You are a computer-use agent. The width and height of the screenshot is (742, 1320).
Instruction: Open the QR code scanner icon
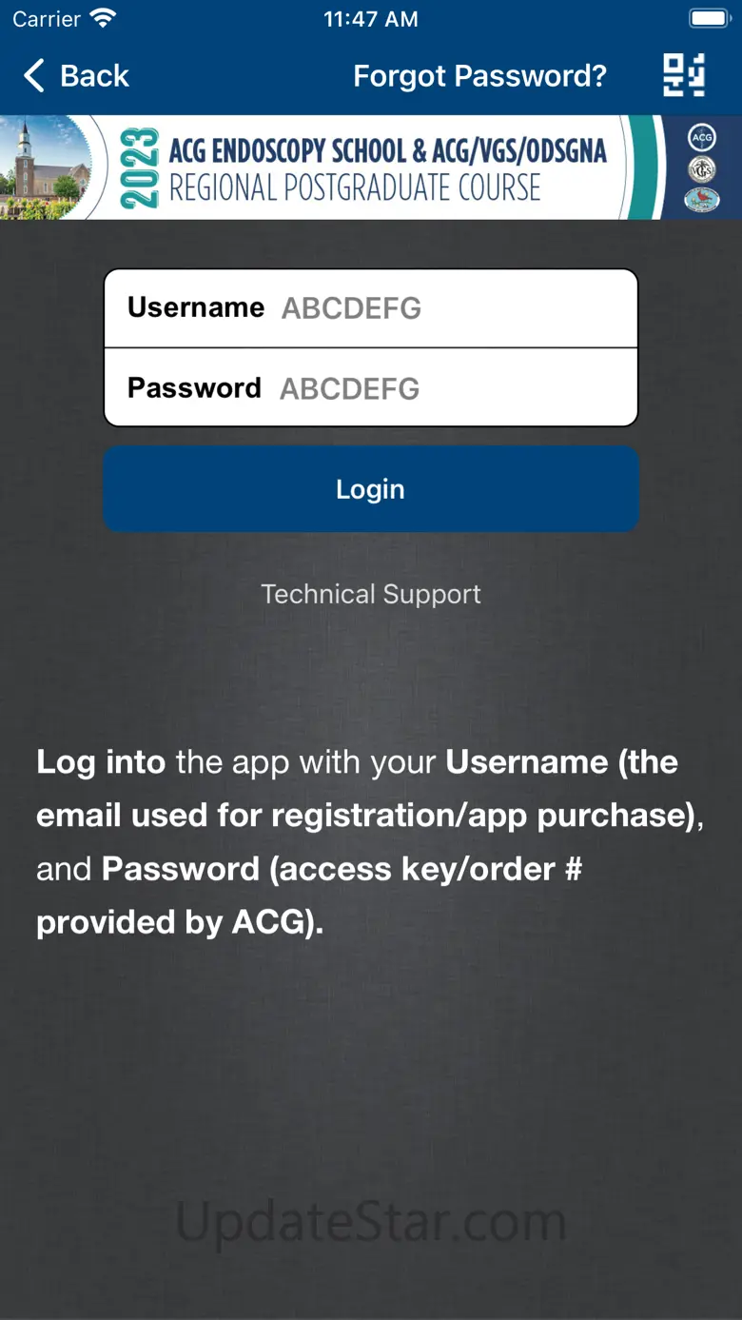pos(684,75)
